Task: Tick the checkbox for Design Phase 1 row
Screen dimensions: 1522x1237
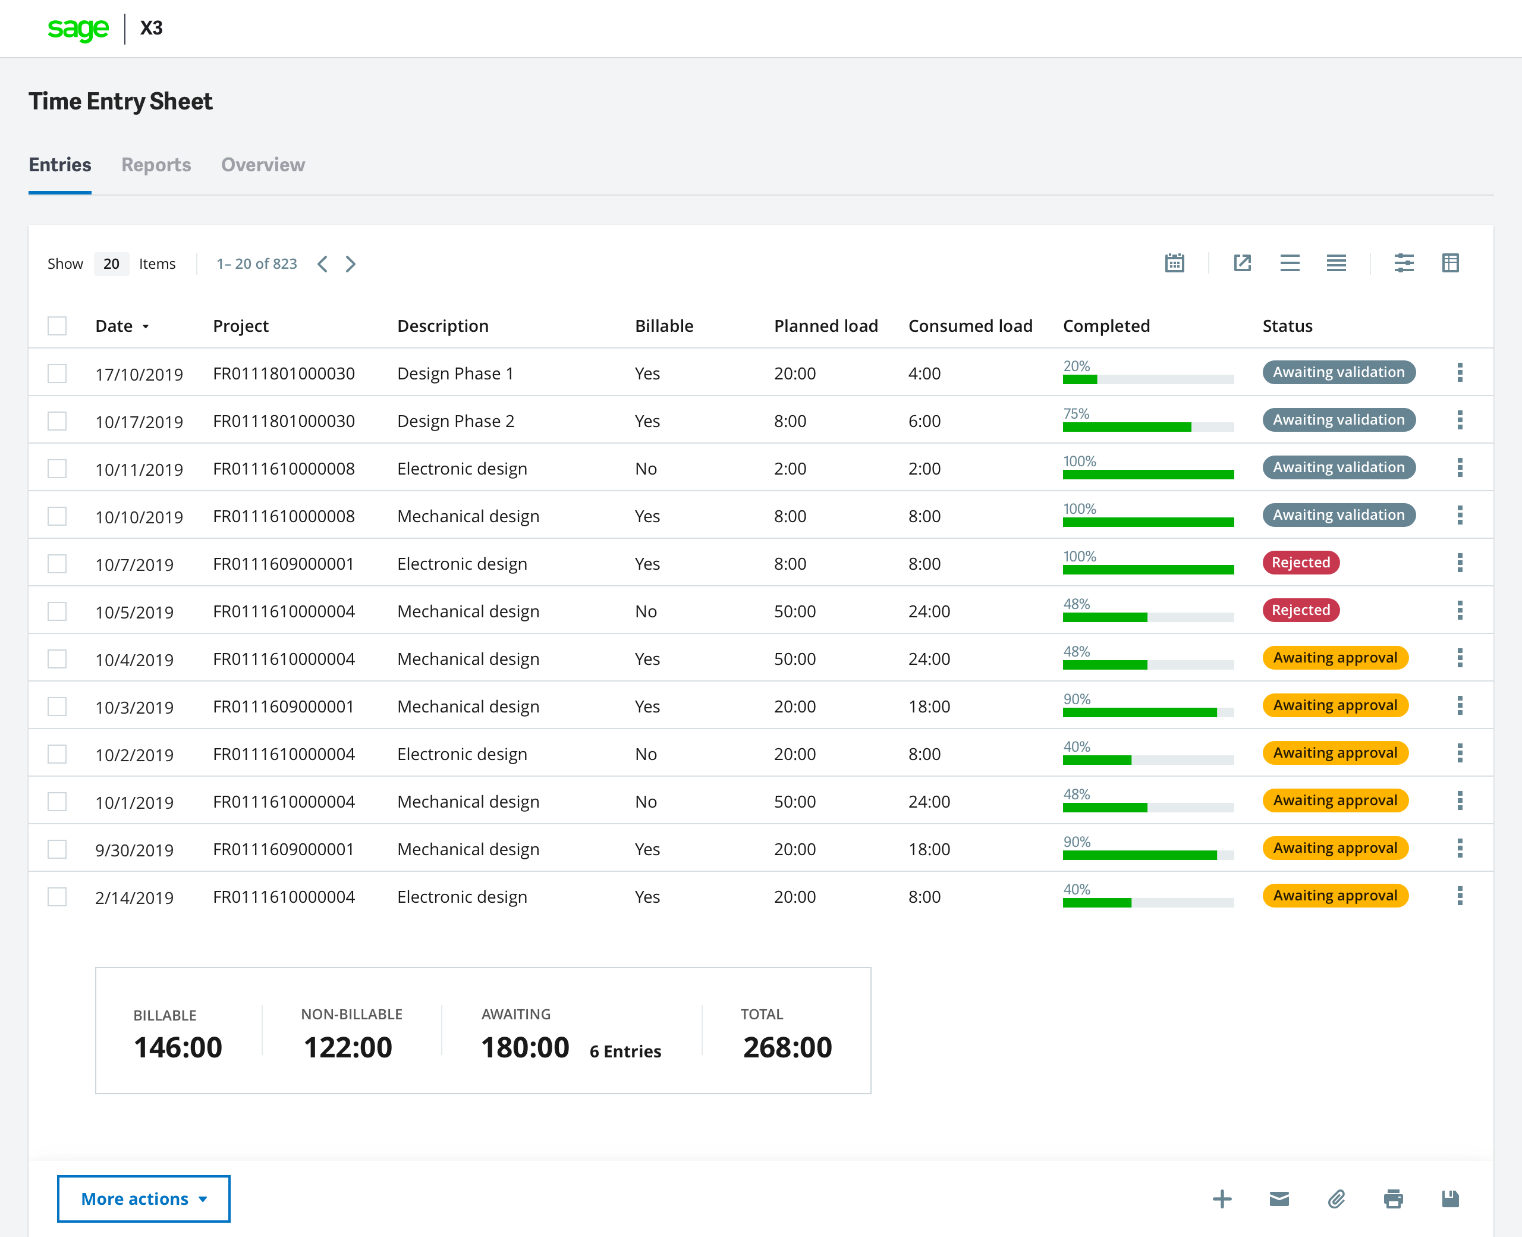Action: [57, 373]
